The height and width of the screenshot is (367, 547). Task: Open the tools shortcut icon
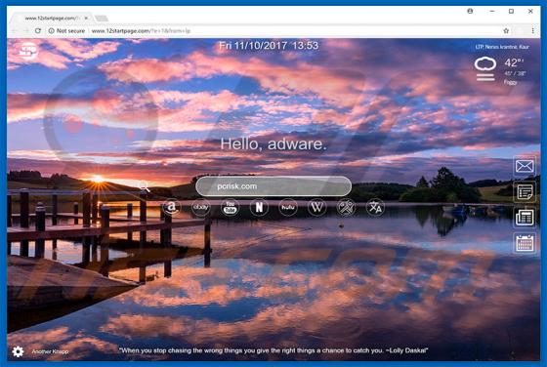(x=346, y=207)
